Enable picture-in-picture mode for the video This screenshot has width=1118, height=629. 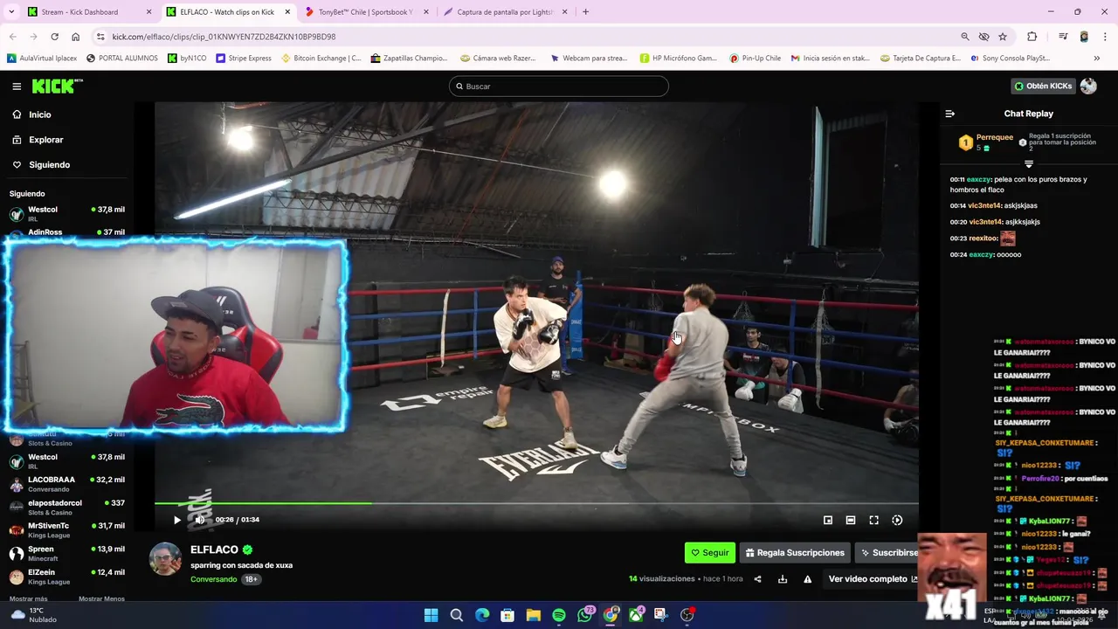(x=828, y=520)
